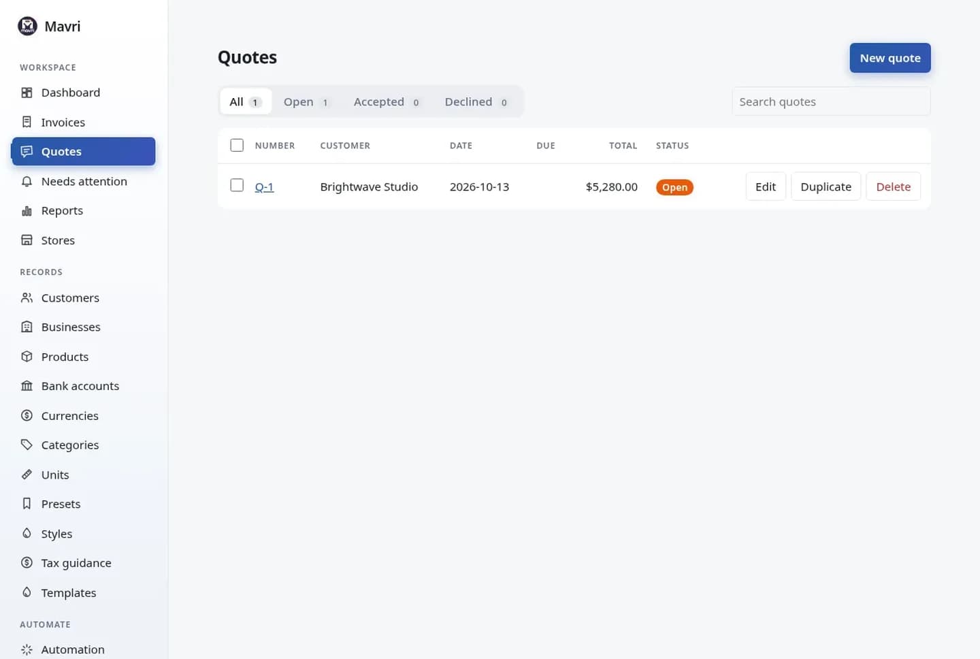
Task: Click the Bank accounts icon
Action: pyautogui.click(x=27, y=386)
